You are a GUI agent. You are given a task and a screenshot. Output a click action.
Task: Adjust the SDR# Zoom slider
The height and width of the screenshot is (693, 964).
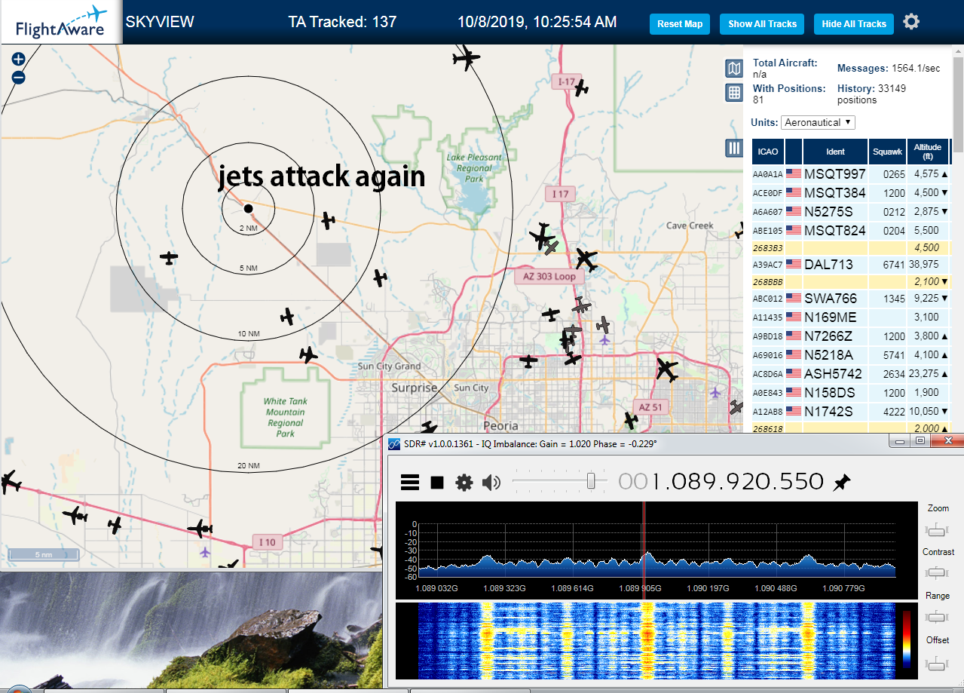tap(938, 529)
